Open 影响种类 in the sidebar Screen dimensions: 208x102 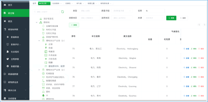[15, 37]
